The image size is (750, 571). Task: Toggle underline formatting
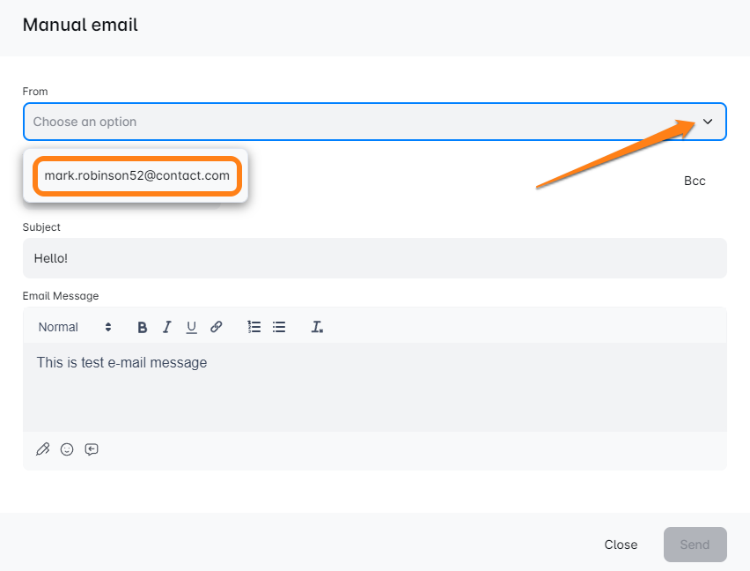pyautogui.click(x=191, y=327)
